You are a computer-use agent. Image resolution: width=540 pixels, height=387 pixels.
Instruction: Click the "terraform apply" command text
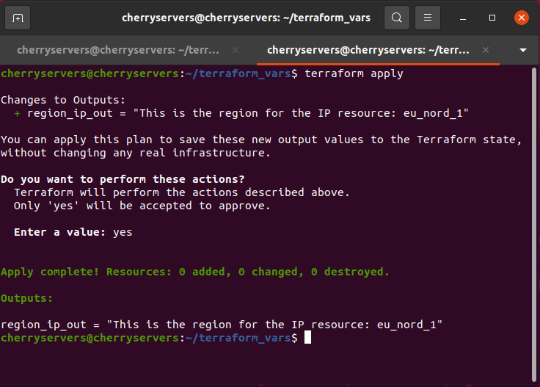(354, 73)
